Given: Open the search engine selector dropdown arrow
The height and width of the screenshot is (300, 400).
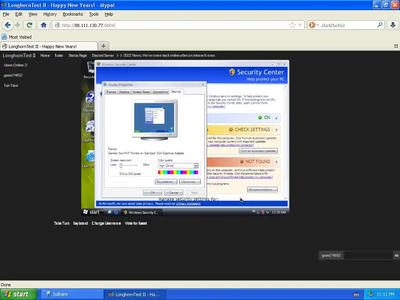Looking at the screenshot, I should click(318, 25).
